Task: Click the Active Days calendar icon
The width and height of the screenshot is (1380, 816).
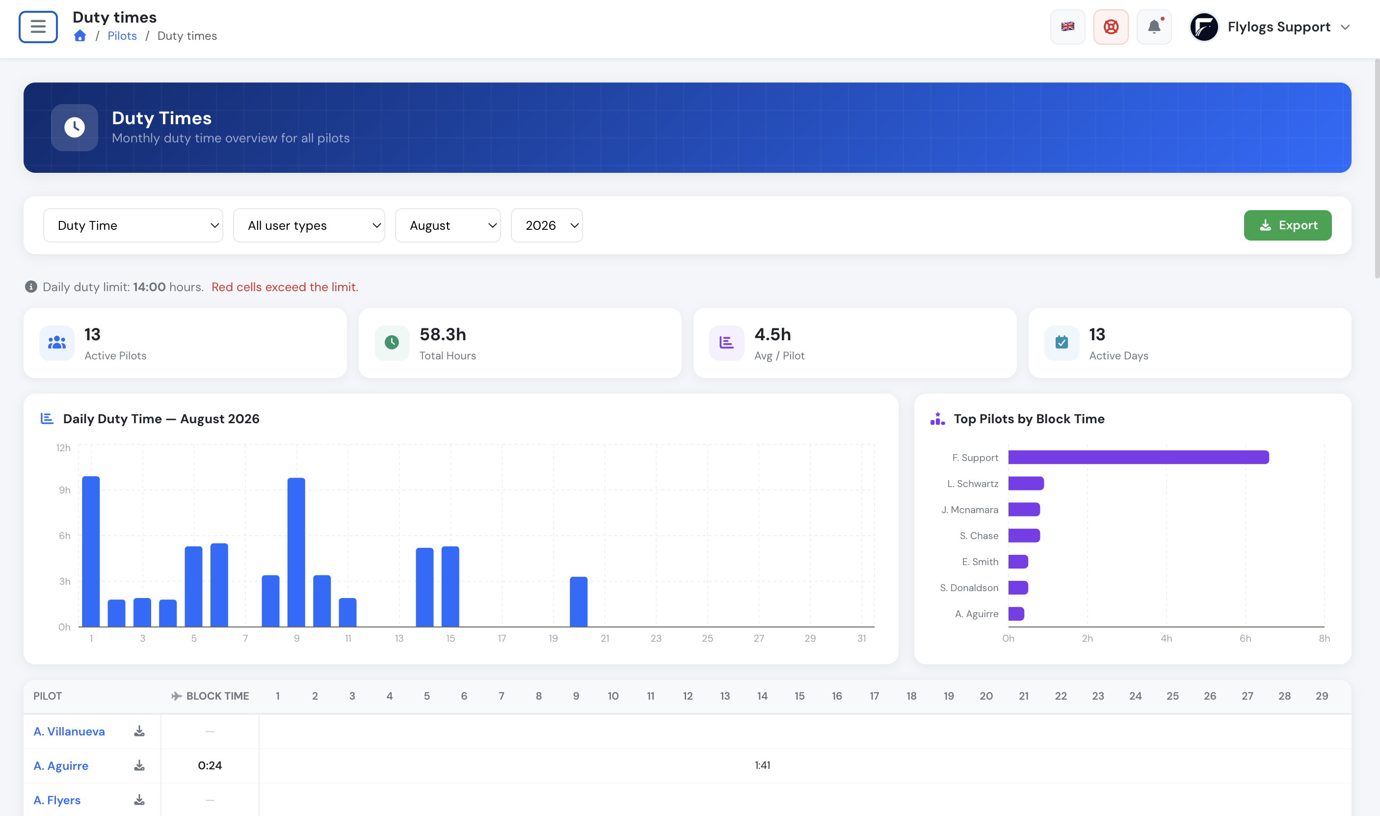Action: 1062,343
